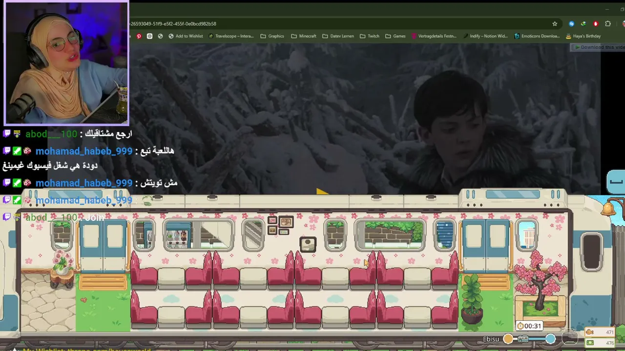Click the '476' cash amount
This screenshot has width=625, height=351.
[609, 343]
